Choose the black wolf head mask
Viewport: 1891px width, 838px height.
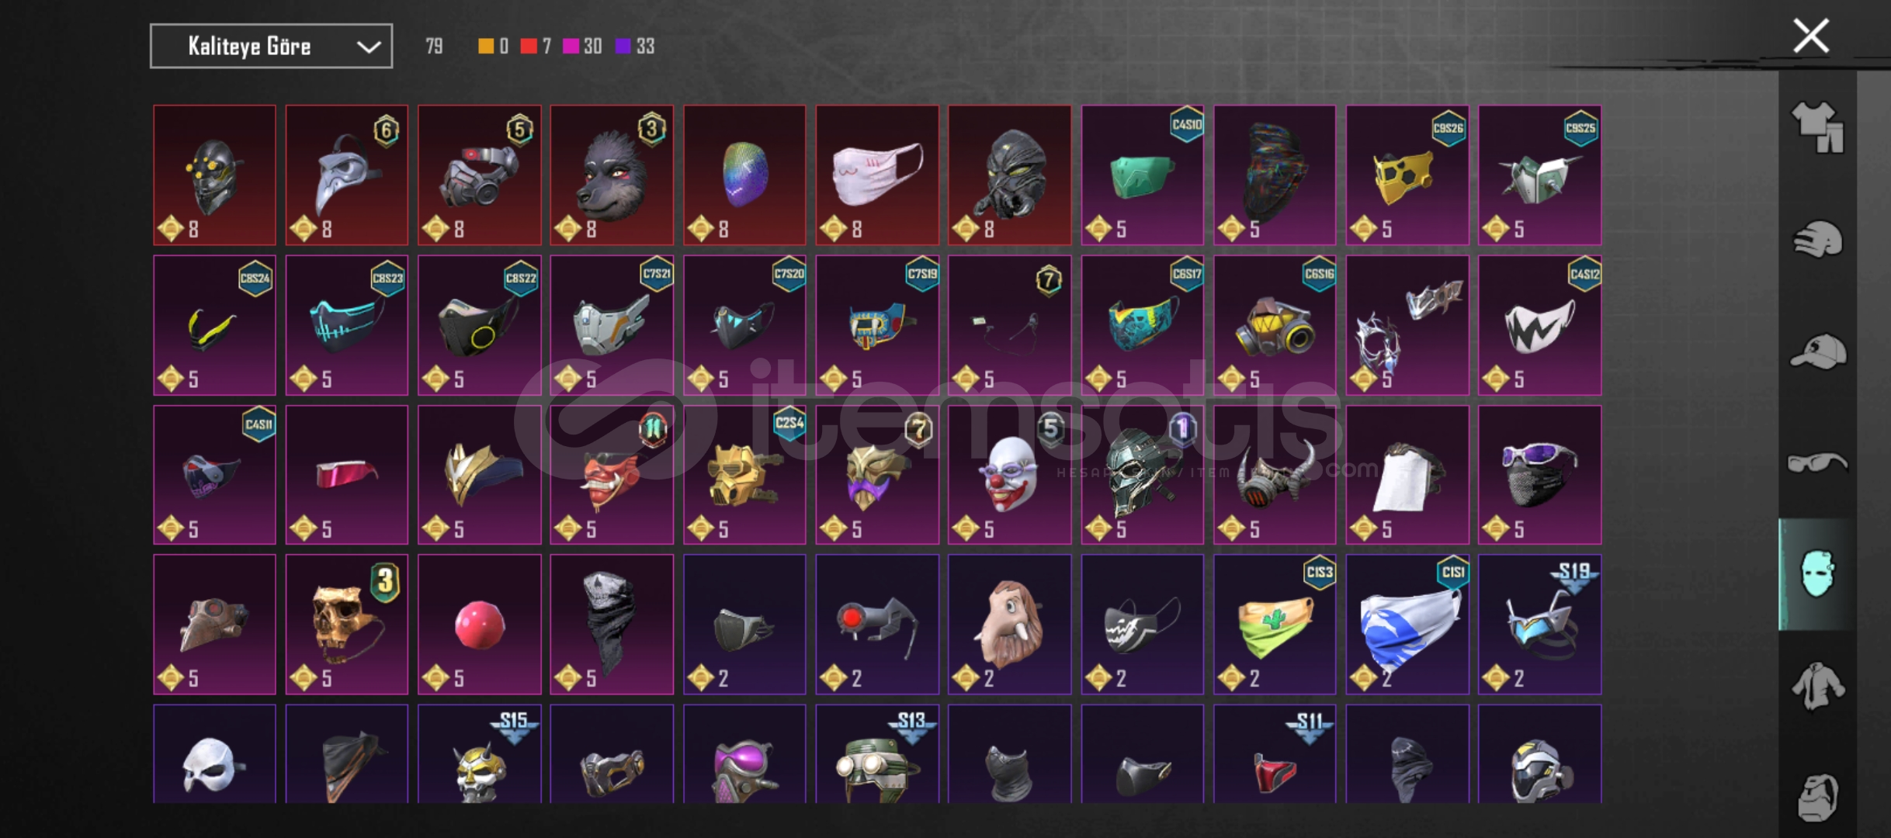(x=612, y=175)
